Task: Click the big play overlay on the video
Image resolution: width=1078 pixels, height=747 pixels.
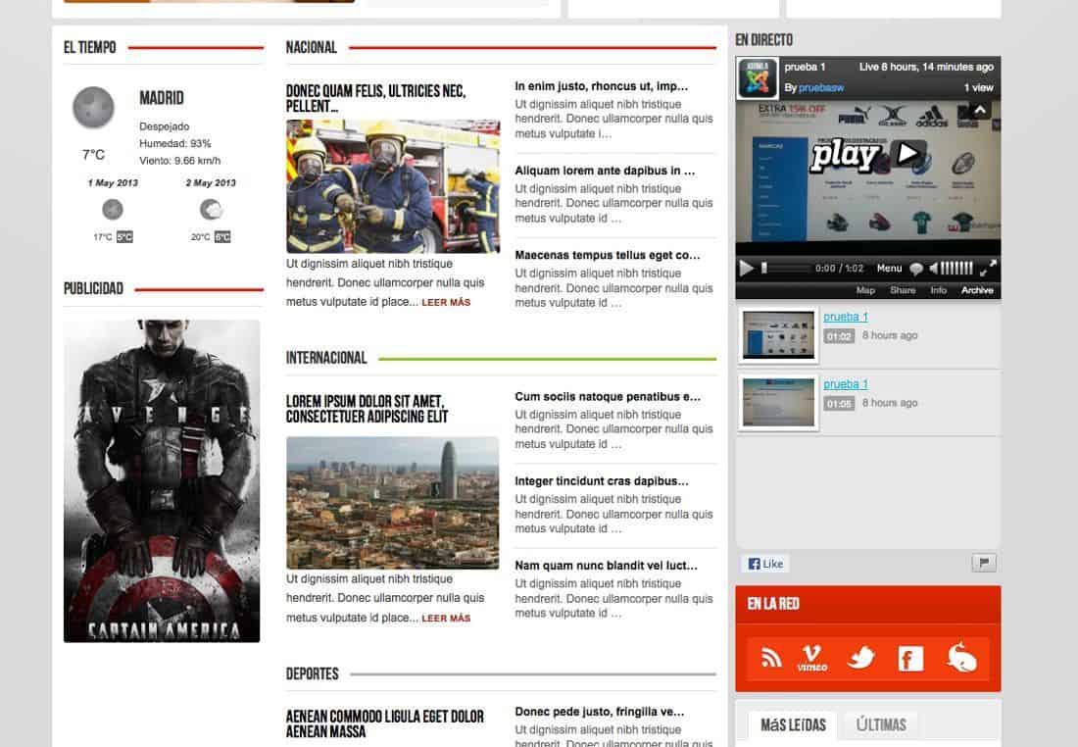Action: click(x=868, y=154)
